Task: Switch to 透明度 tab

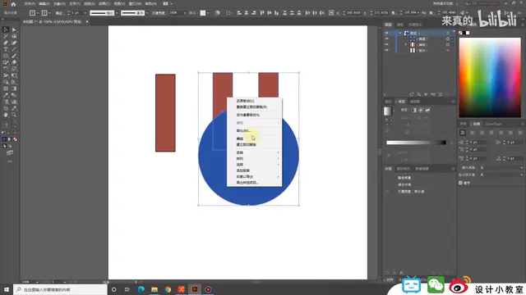Action: tap(415, 102)
